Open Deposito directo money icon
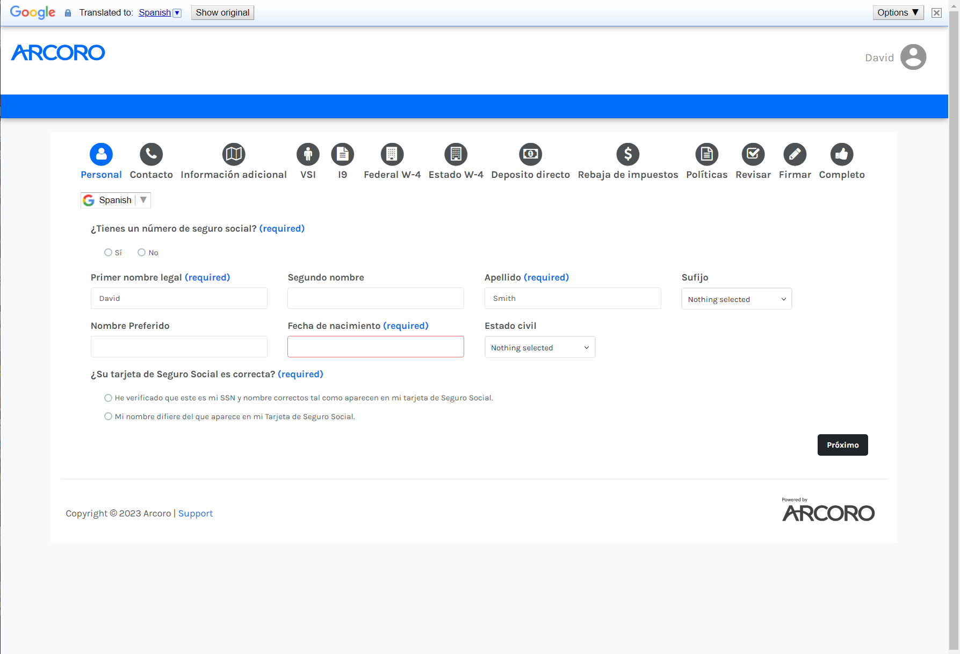The image size is (960, 654). point(531,154)
